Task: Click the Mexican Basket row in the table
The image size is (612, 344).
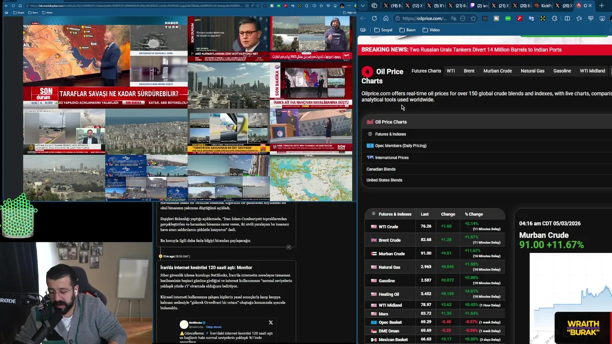Action: click(435, 339)
